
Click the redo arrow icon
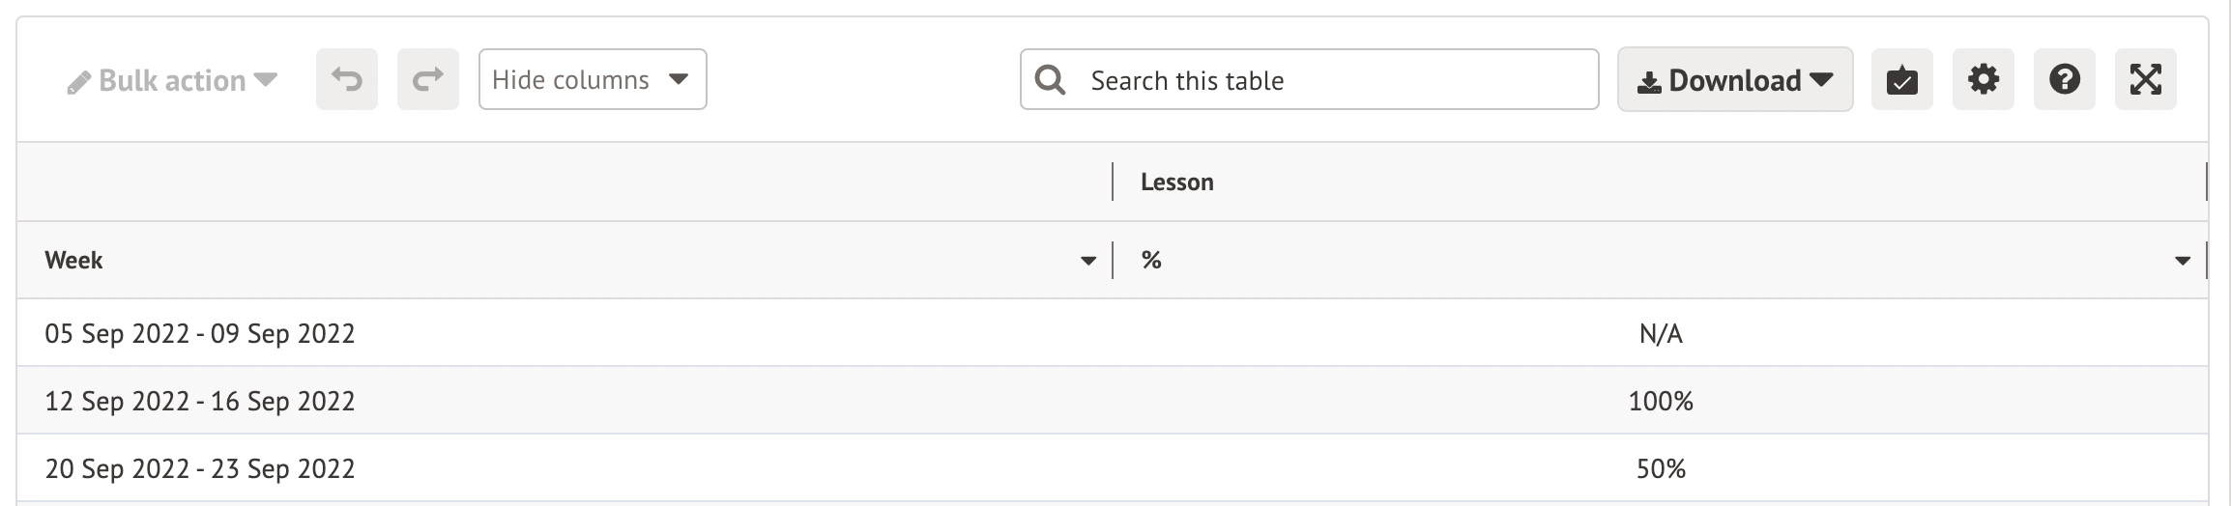(x=427, y=79)
